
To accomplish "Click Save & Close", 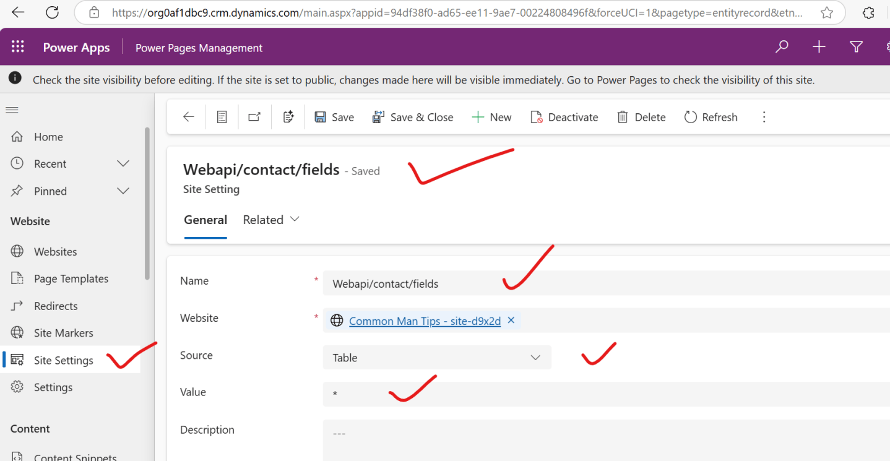I will tap(412, 117).
